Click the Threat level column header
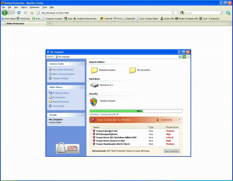The image size is (233, 181). (172, 127)
